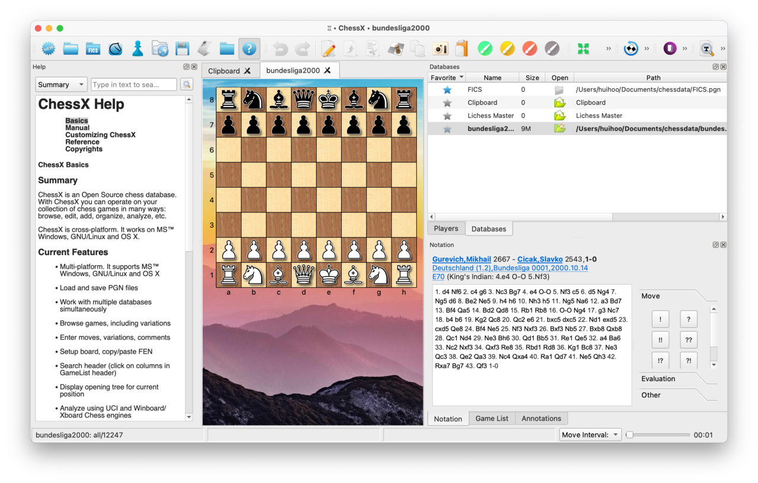Click the orange clipboard paste toolbar icon

click(x=462, y=49)
